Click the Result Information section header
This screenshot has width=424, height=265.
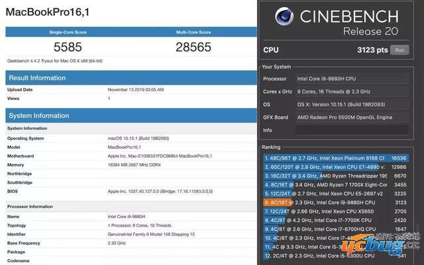(37, 78)
